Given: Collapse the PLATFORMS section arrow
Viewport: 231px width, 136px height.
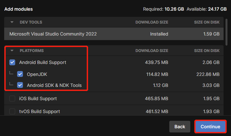Looking at the screenshot, I should (x=12, y=50).
